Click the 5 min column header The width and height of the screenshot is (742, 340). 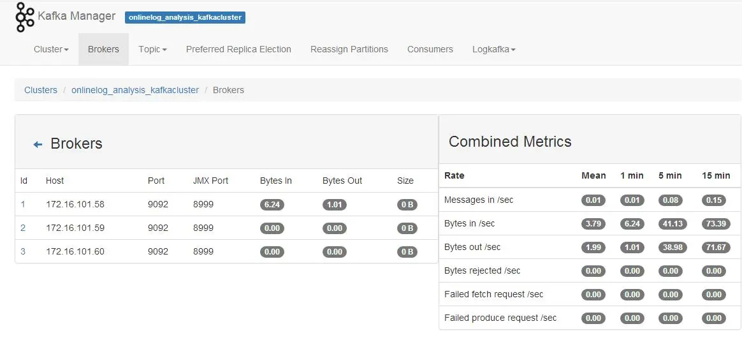(x=670, y=175)
